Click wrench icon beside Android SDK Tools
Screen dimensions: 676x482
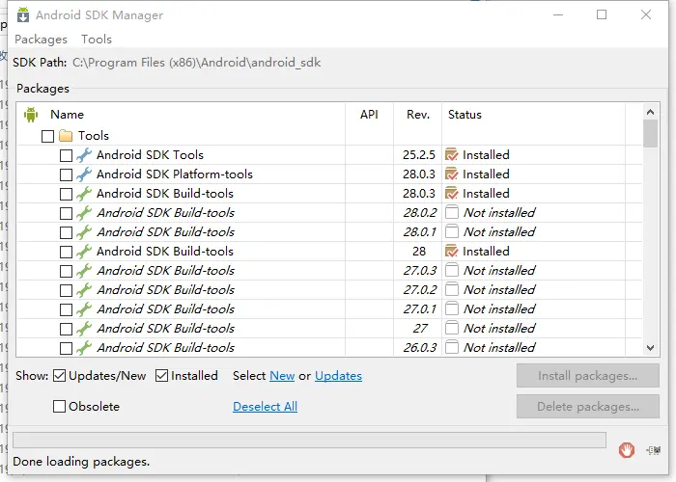click(84, 155)
